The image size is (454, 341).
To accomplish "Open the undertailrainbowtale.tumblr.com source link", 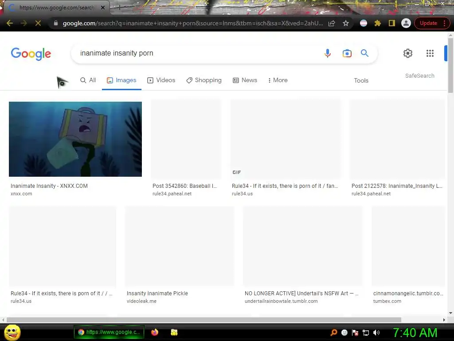I will tap(281, 301).
